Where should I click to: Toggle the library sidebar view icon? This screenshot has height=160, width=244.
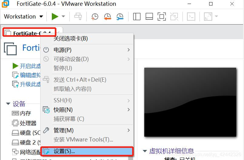137,16
